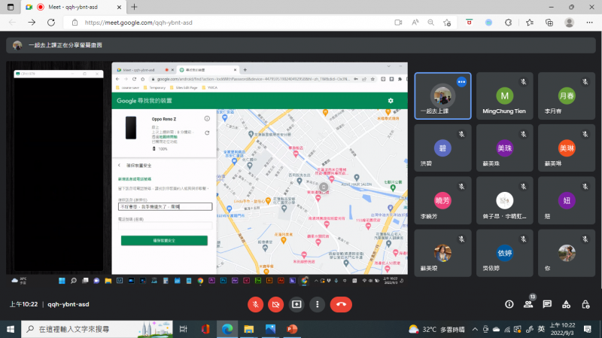Open Present now screen share button
The height and width of the screenshot is (338, 602).
(x=296, y=305)
